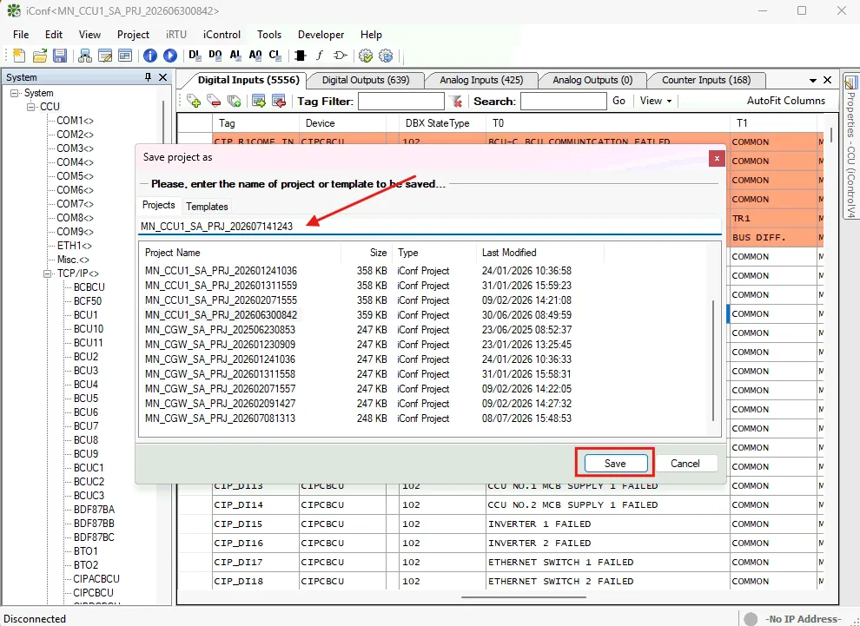
Task: Click the project name input field
Action: click(429, 227)
